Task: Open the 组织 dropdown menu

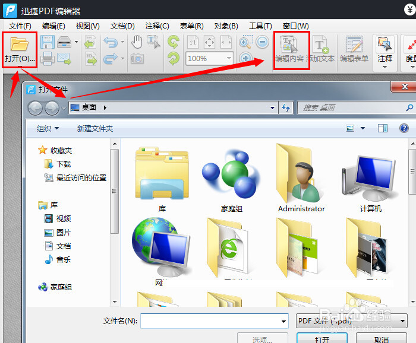Action: (x=48, y=129)
